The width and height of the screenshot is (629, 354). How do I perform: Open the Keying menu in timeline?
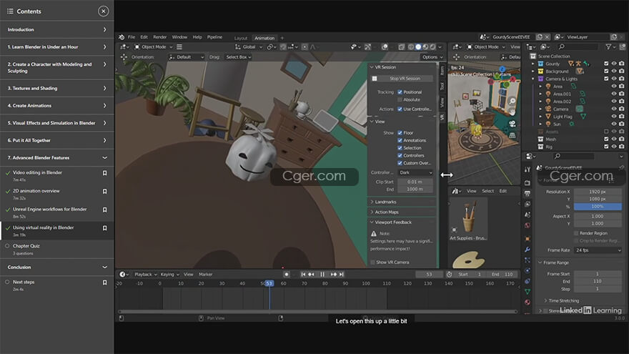click(169, 275)
